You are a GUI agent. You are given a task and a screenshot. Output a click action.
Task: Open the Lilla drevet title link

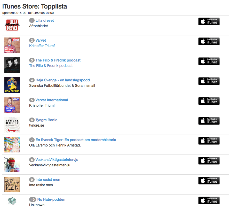pyautogui.click(x=45, y=20)
